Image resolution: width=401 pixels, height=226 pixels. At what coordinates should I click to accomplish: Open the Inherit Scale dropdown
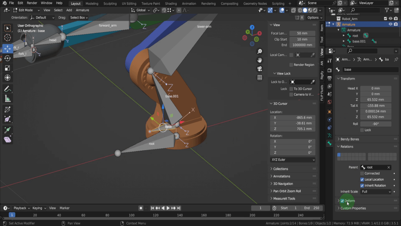(x=376, y=192)
